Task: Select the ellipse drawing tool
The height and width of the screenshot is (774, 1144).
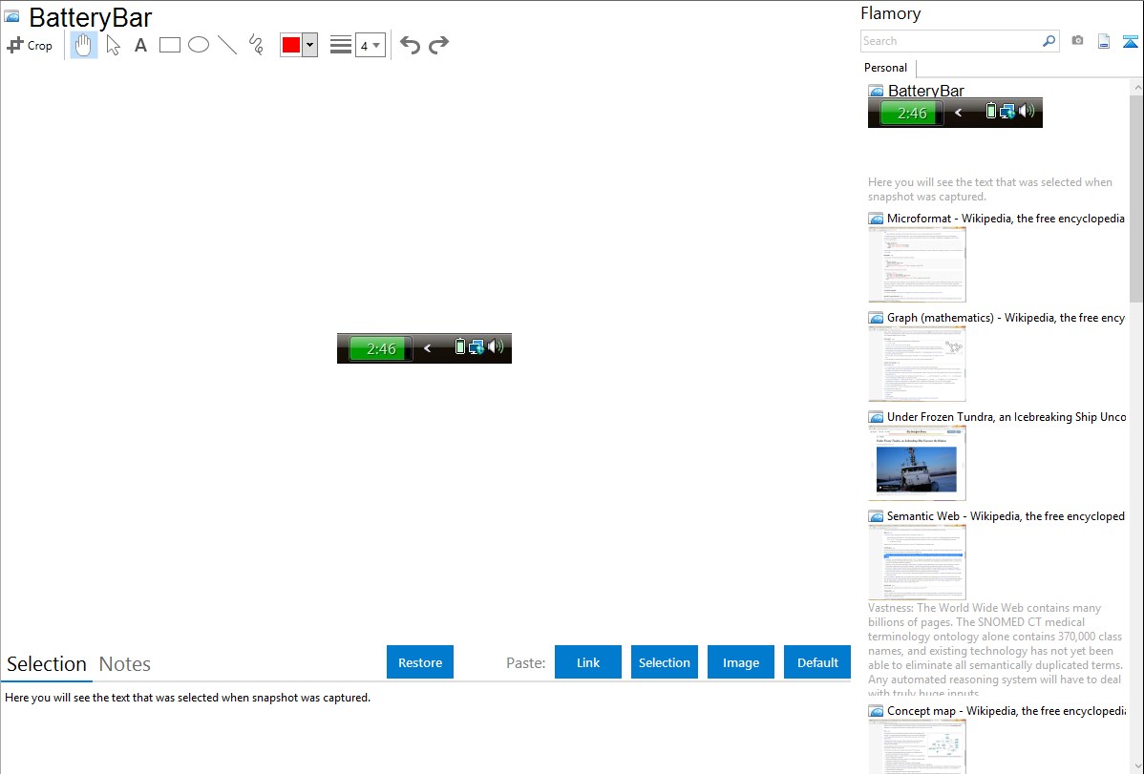Action: click(x=199, y=45)
